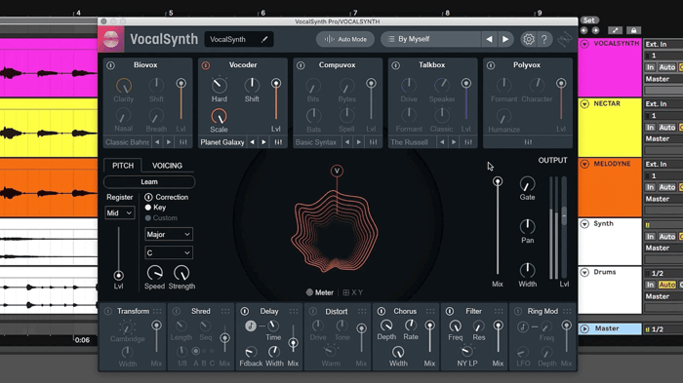Select the Key radio option
The width and height of the screenshot is (683, 383).
(148, 208)
